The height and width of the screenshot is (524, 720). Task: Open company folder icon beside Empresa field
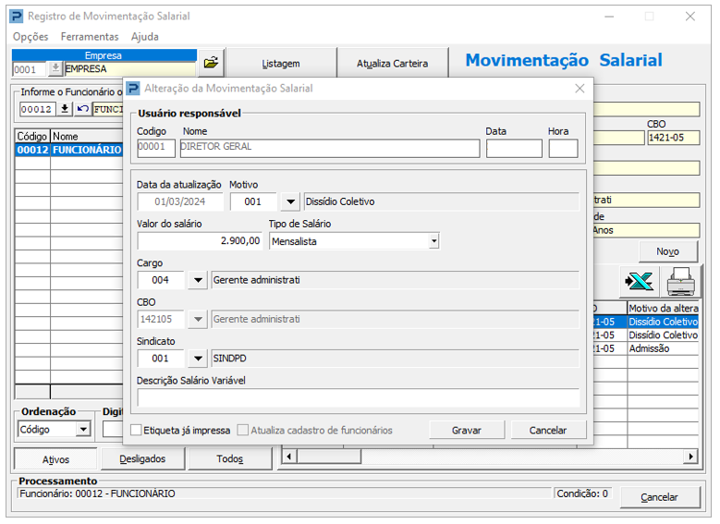pos(211,63)
